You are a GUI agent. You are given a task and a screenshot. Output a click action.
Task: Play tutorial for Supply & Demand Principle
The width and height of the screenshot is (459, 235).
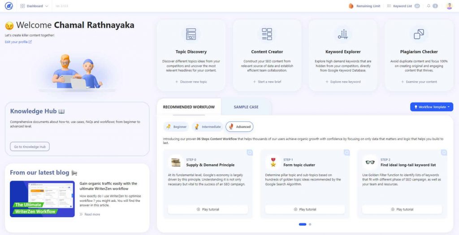(x=208, y=209)
